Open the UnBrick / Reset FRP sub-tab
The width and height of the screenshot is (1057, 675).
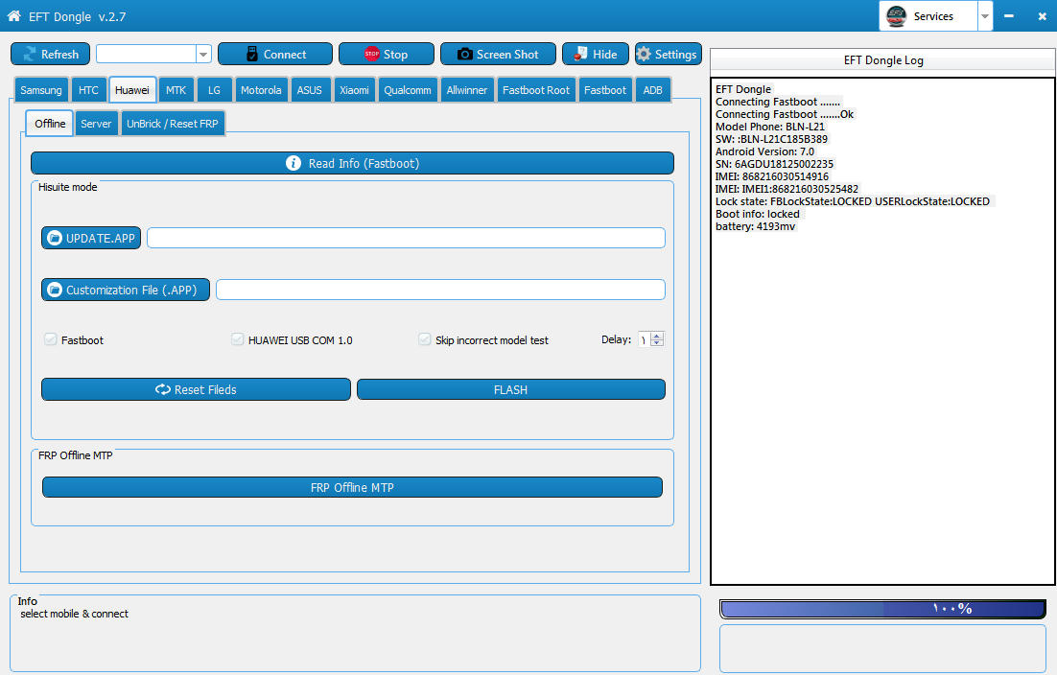click(173, 124)
